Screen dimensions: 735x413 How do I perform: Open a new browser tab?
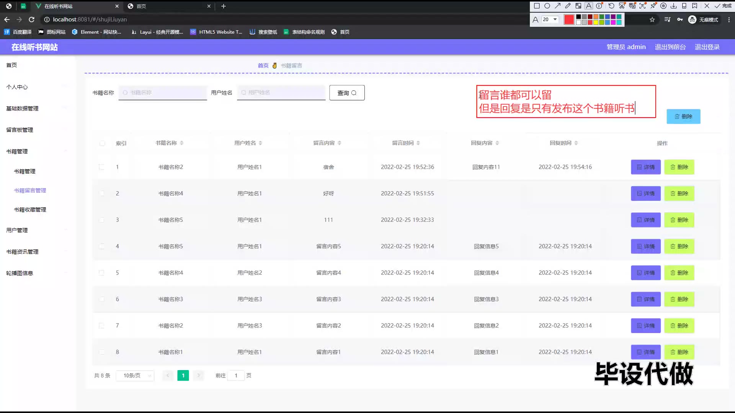click(224, 6)
